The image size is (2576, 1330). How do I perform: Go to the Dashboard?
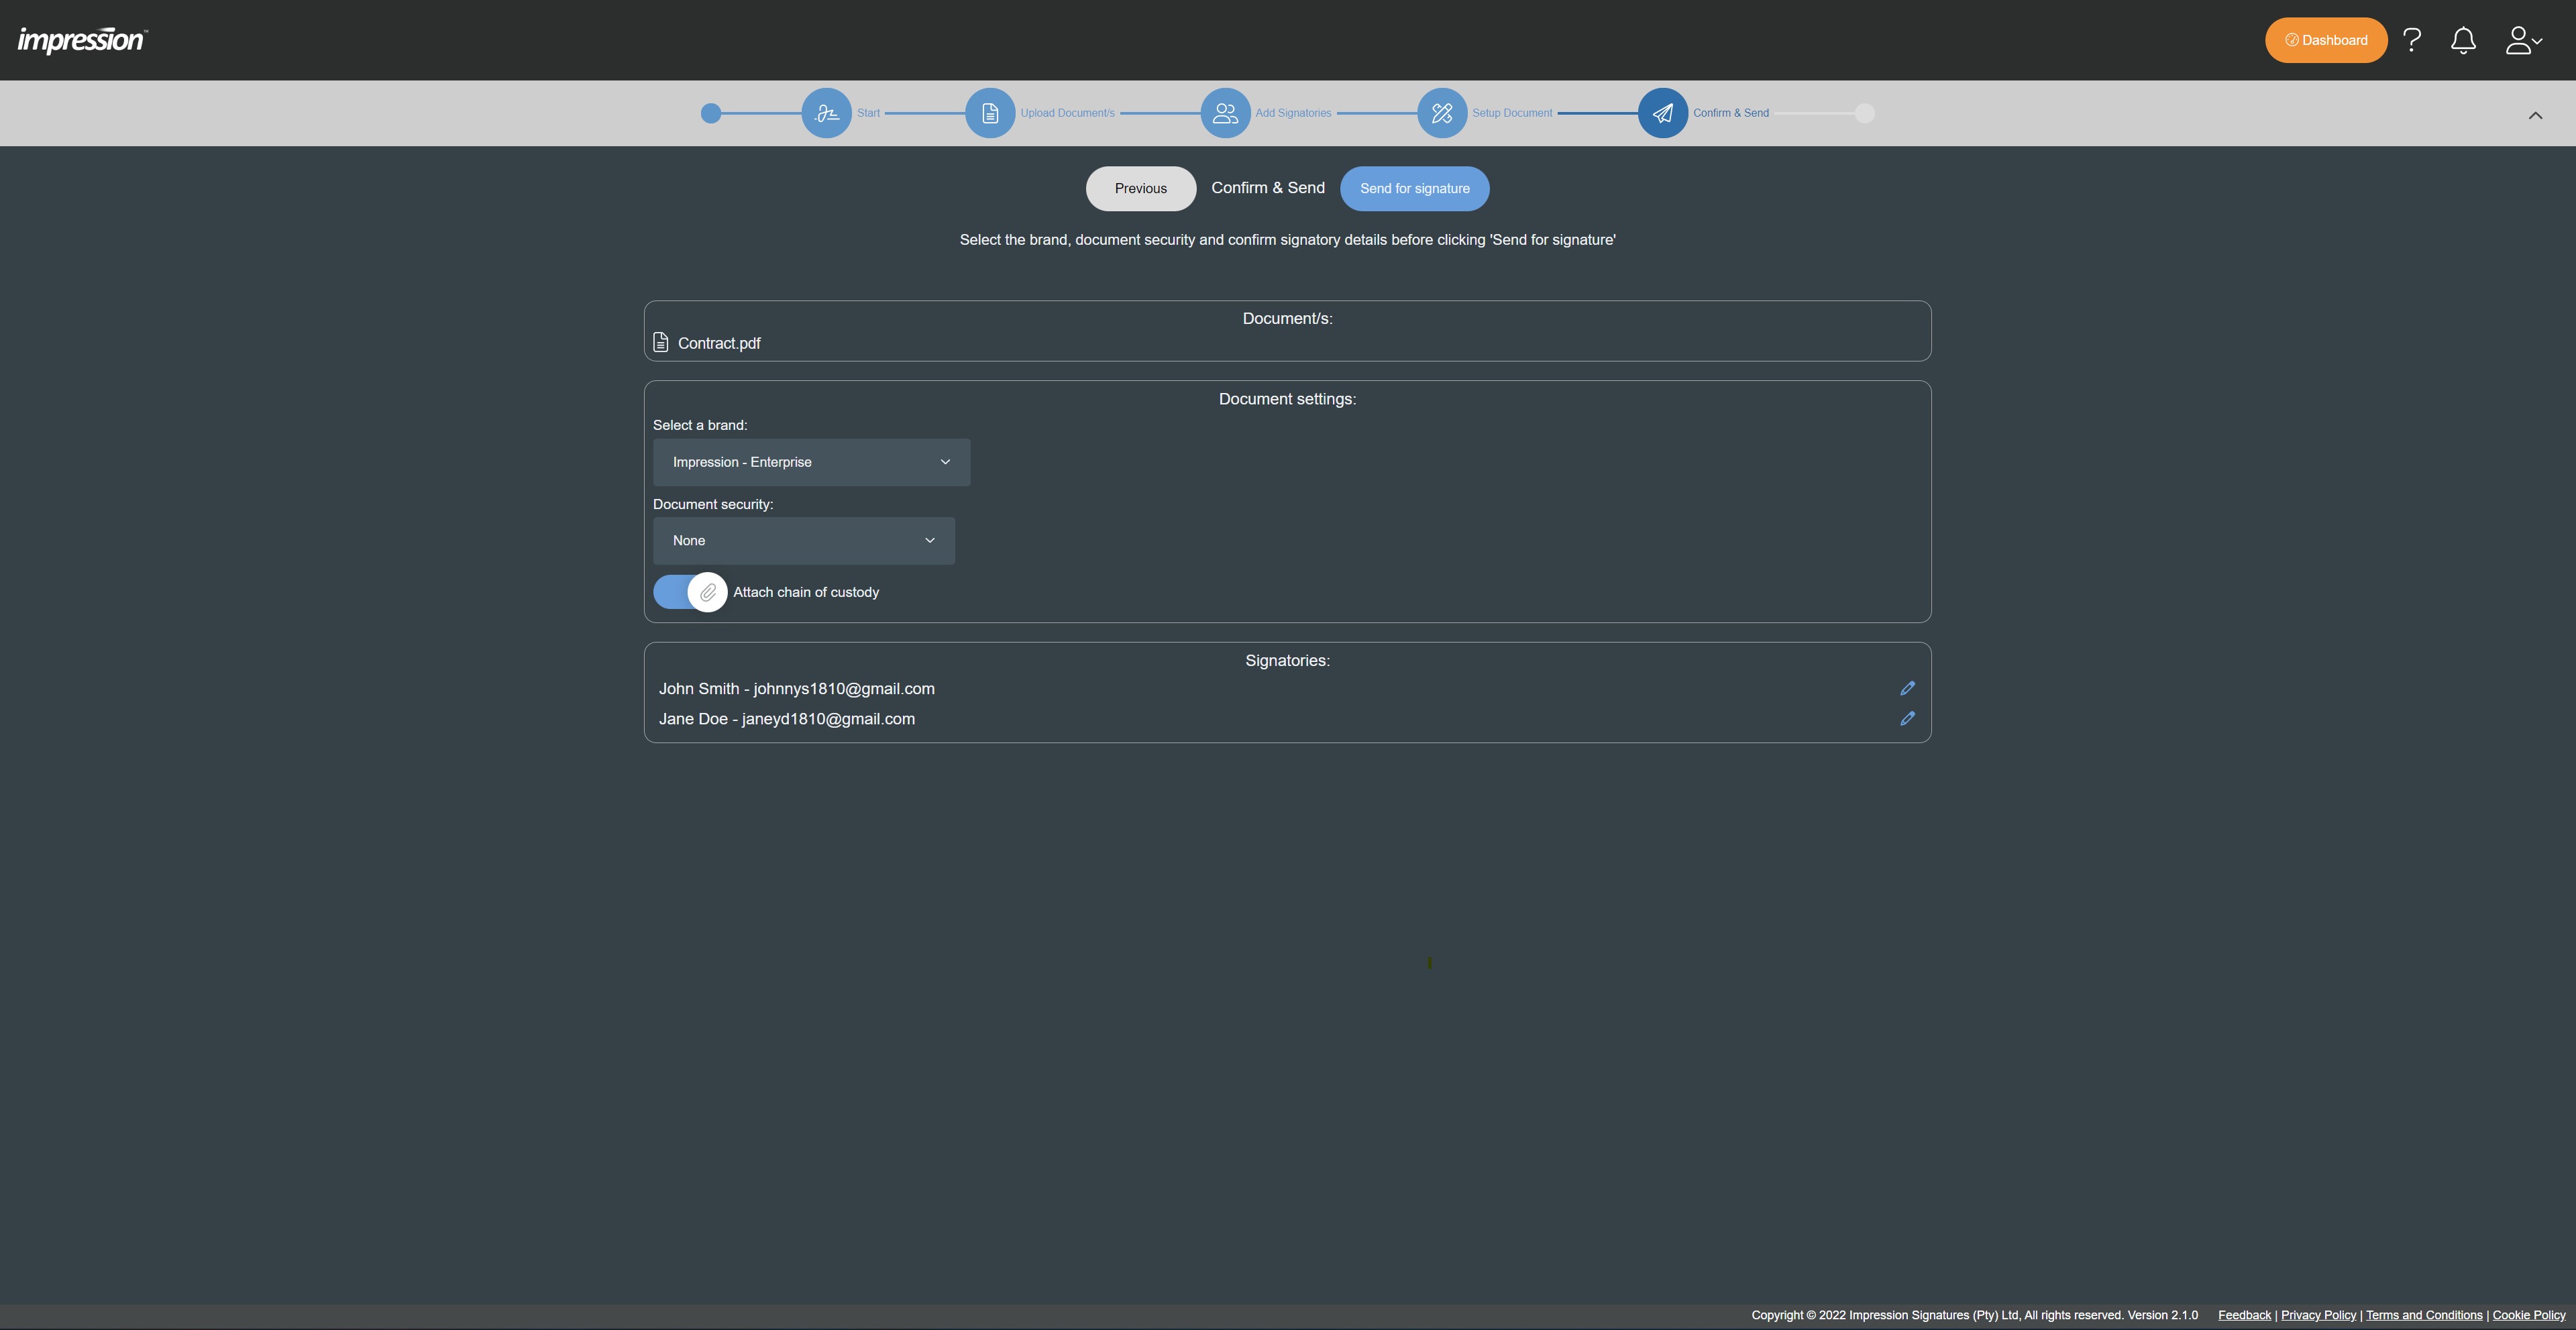click(x=2325, y=40)
